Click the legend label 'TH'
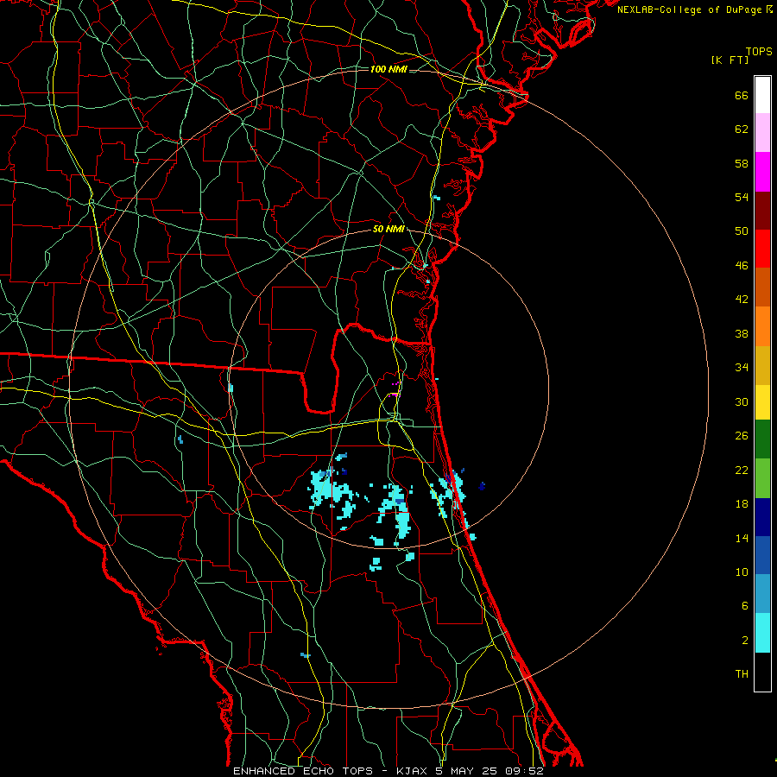 742,674
